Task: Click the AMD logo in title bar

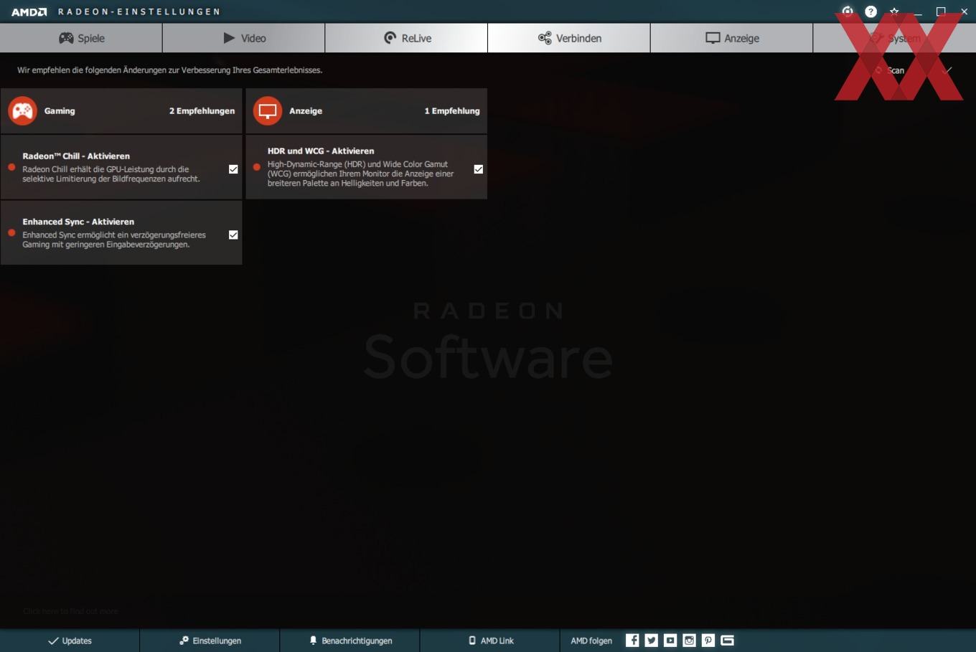Action: coord(29,11)
